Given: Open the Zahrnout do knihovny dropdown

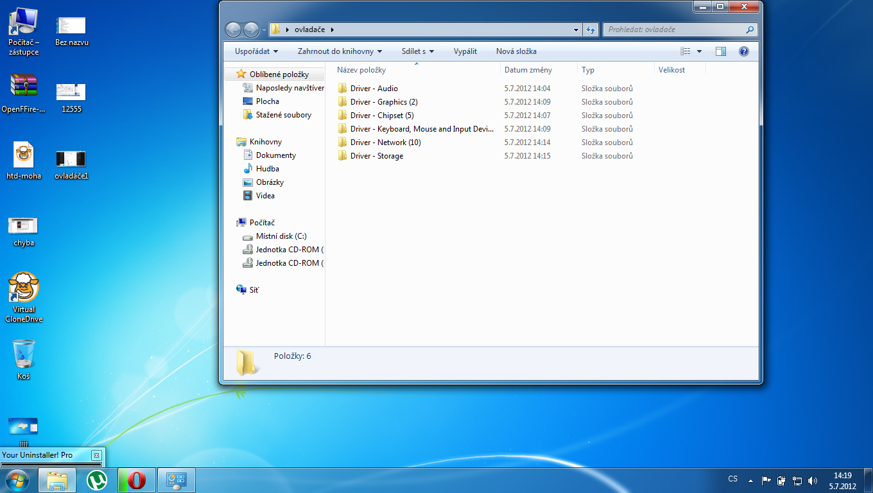Looking at the screenshot, I should [x=340, y=51].
